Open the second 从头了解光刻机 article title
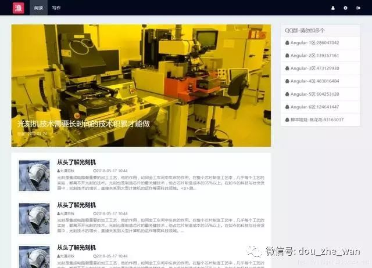 coord(76,205)
